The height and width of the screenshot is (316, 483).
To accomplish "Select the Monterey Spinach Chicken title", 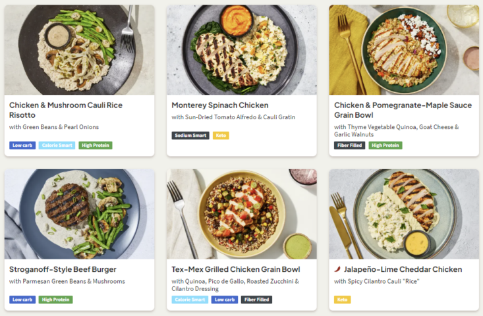I will (x=219, y=105).
